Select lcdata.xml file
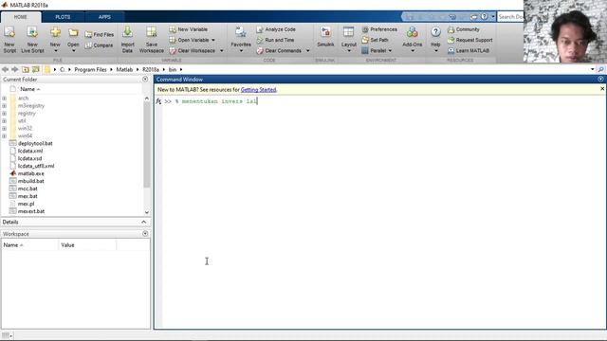The width and height of the screenshot is (607, 341). tap(30, 151)
